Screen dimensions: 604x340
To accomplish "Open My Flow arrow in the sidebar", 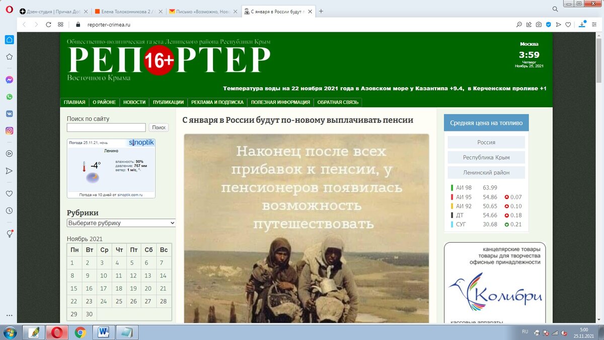I will pos(9,171).
